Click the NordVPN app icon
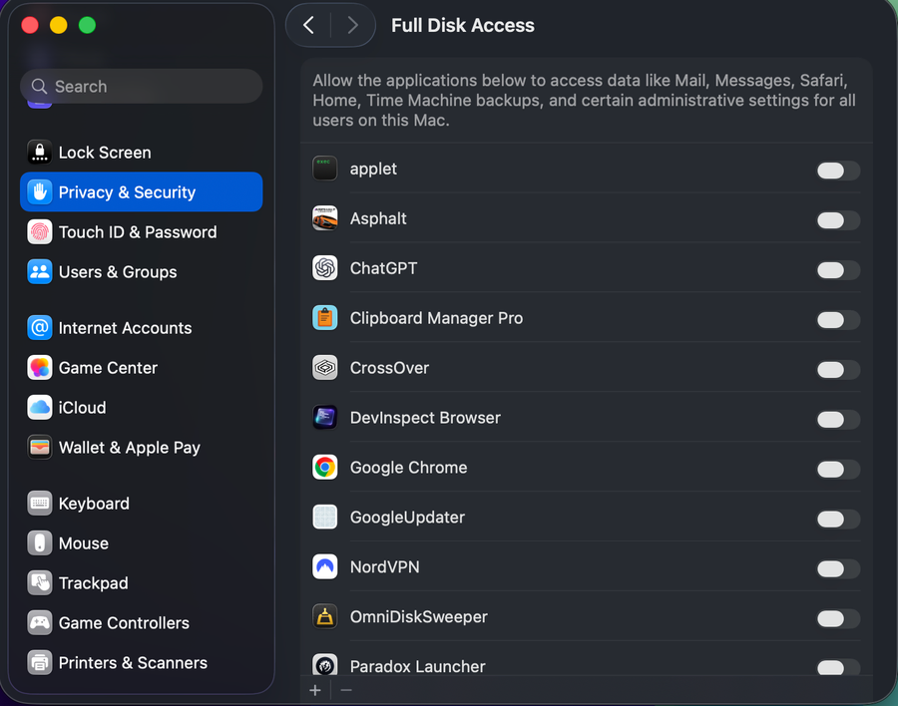898x706 pixels. (324, 567)
